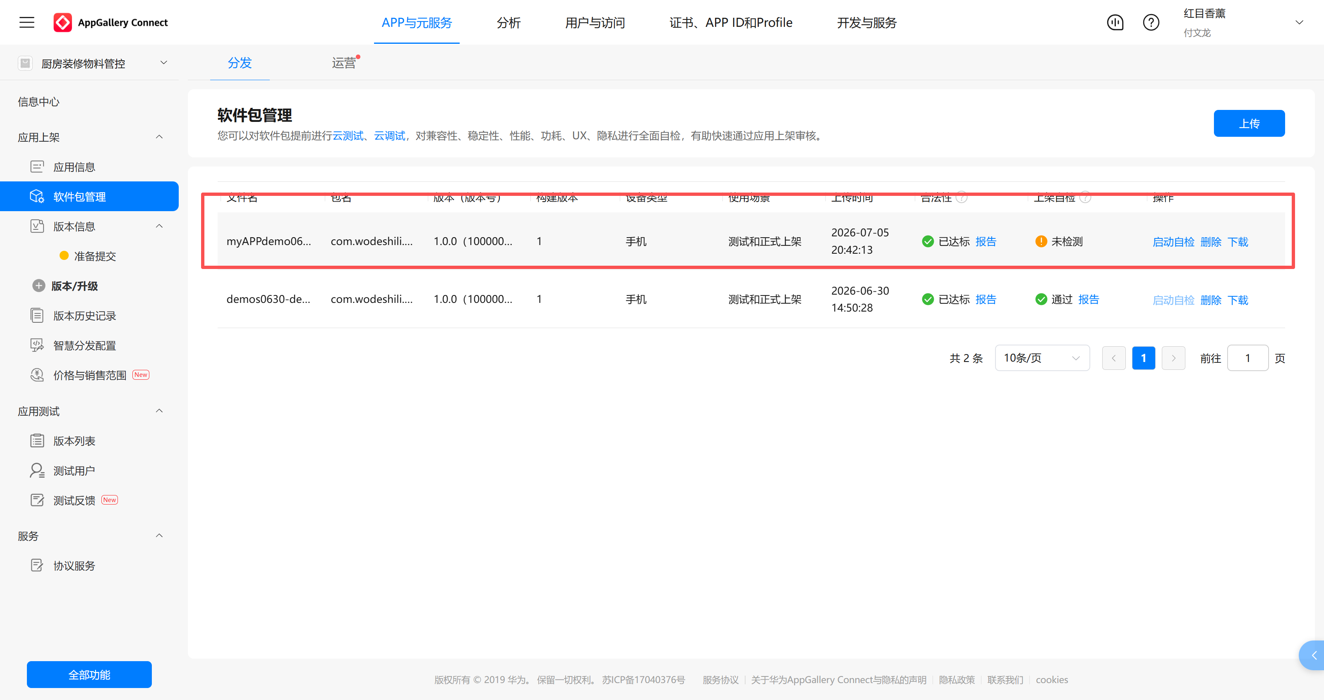This screenshot has width=1324, height=700.
Task: Click the orange 未检测 warning icon
Action: (x=1041, y=241)
